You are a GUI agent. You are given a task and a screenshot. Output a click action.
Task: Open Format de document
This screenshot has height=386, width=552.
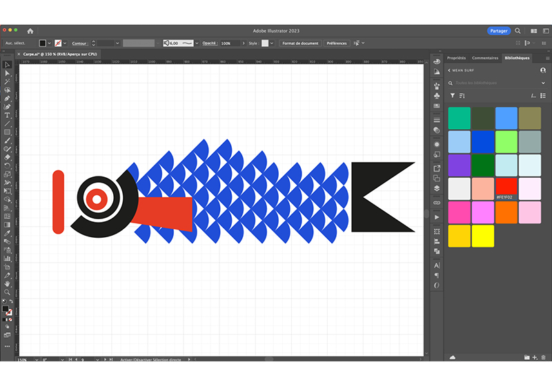pyautogui.click(x=300, y=43)
